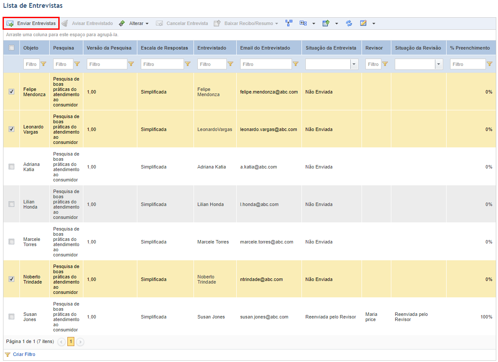498x362 pixels.
Task: Click the export table toolbar icon
Action: click(326, 23)
